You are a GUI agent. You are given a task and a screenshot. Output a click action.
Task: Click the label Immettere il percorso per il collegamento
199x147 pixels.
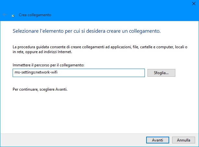[x=49, y=65]
